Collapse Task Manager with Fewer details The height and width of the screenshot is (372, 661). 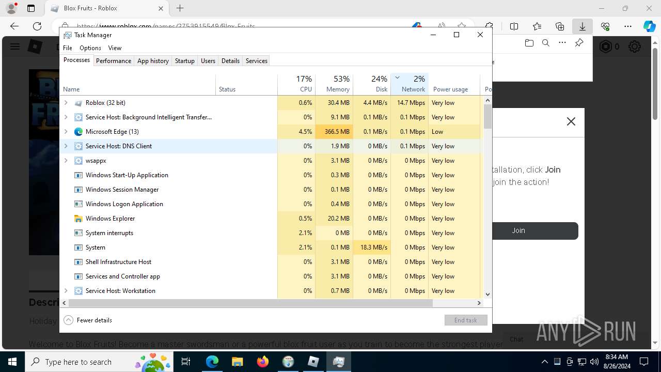coord(88,320)
